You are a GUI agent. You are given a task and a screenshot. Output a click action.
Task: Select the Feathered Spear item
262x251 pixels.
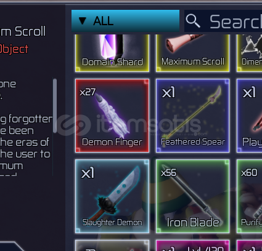pos(192,116)
